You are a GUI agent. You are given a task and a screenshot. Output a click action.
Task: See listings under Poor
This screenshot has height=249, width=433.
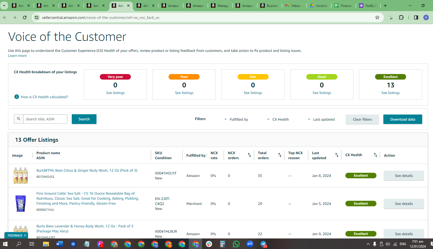(184, 93)
